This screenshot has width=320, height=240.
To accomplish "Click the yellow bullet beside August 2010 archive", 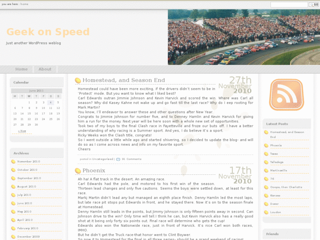I will click(x=13, y=187).
